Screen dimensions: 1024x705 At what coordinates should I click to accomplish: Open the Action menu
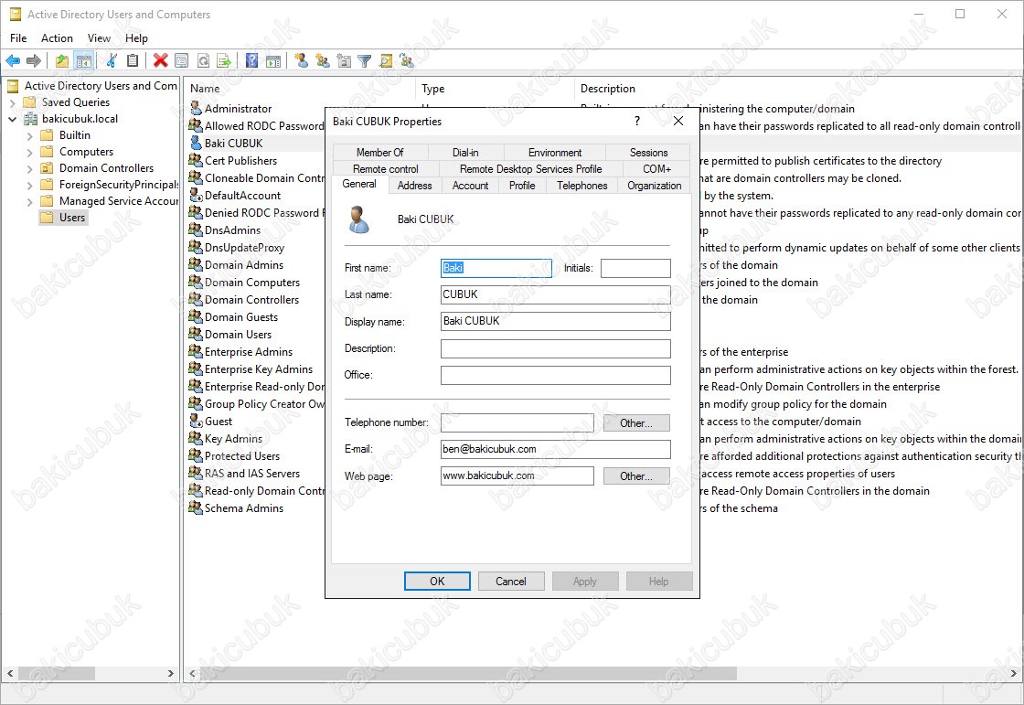57,37
